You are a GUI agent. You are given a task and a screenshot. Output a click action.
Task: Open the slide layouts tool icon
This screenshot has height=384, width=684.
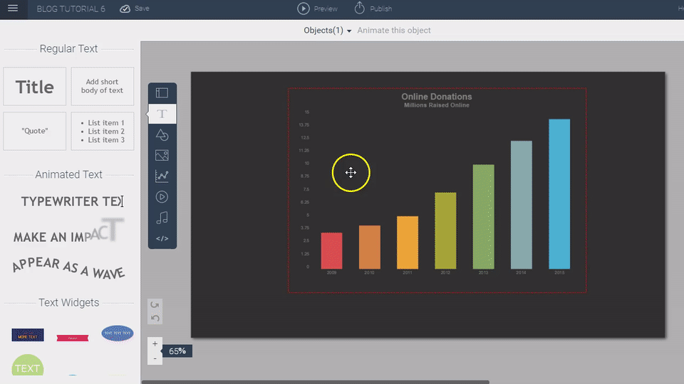(x=162, y=92)
